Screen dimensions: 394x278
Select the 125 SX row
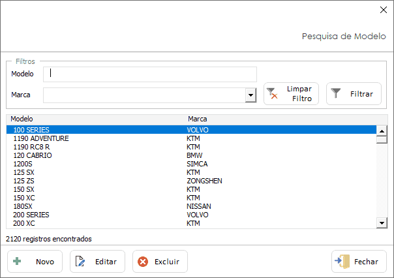pyautogui.click(x=191, y=172)
